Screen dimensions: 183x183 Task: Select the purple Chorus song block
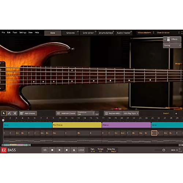click(126, 125)
